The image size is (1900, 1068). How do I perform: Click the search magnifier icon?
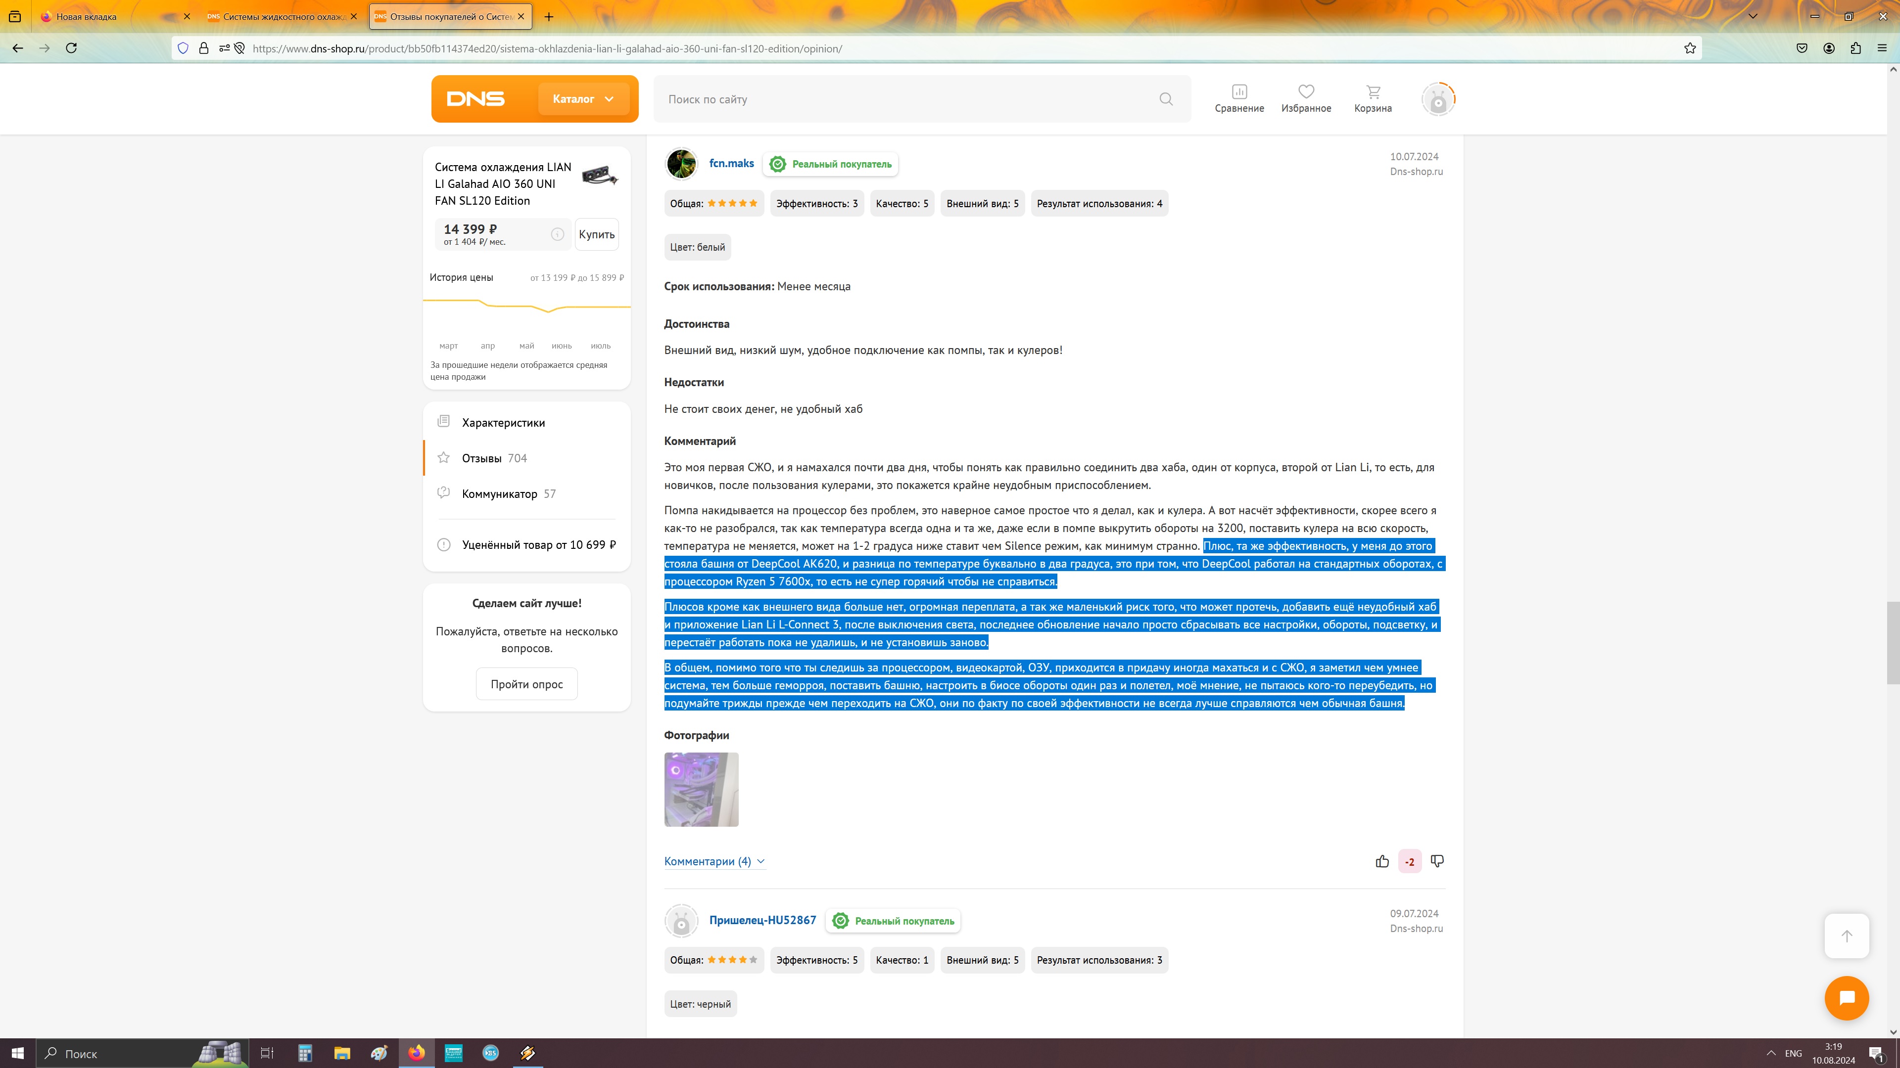[1165, 99]
